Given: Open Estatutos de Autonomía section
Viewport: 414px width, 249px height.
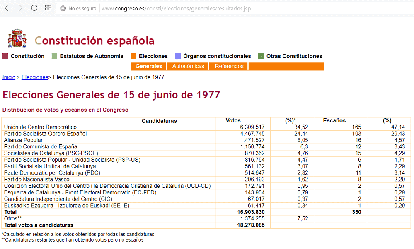Looking at the screenshot, I should point(91,56).
